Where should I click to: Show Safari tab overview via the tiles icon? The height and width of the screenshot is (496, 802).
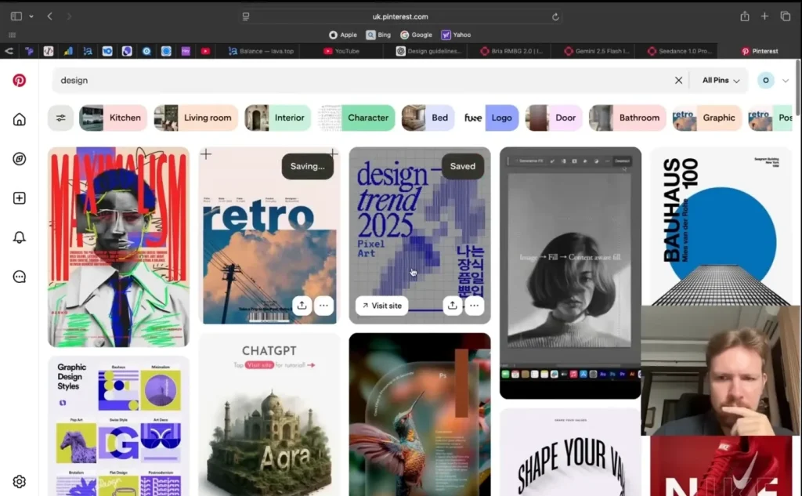coord(786,15)
